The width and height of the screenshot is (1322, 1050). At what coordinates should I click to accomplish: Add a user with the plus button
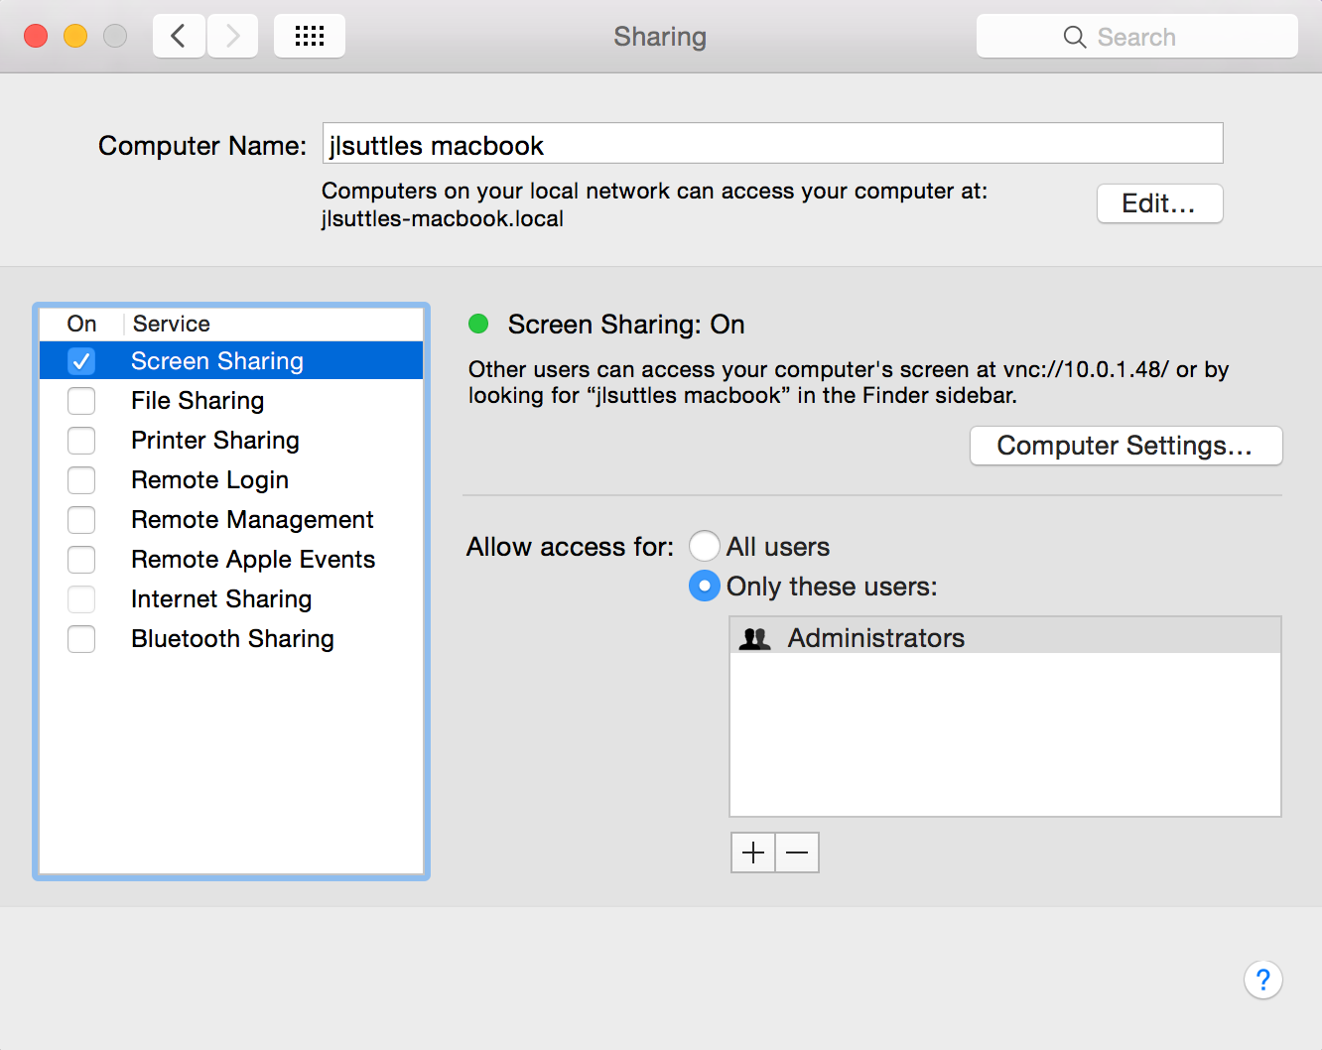tap(753, 853)
